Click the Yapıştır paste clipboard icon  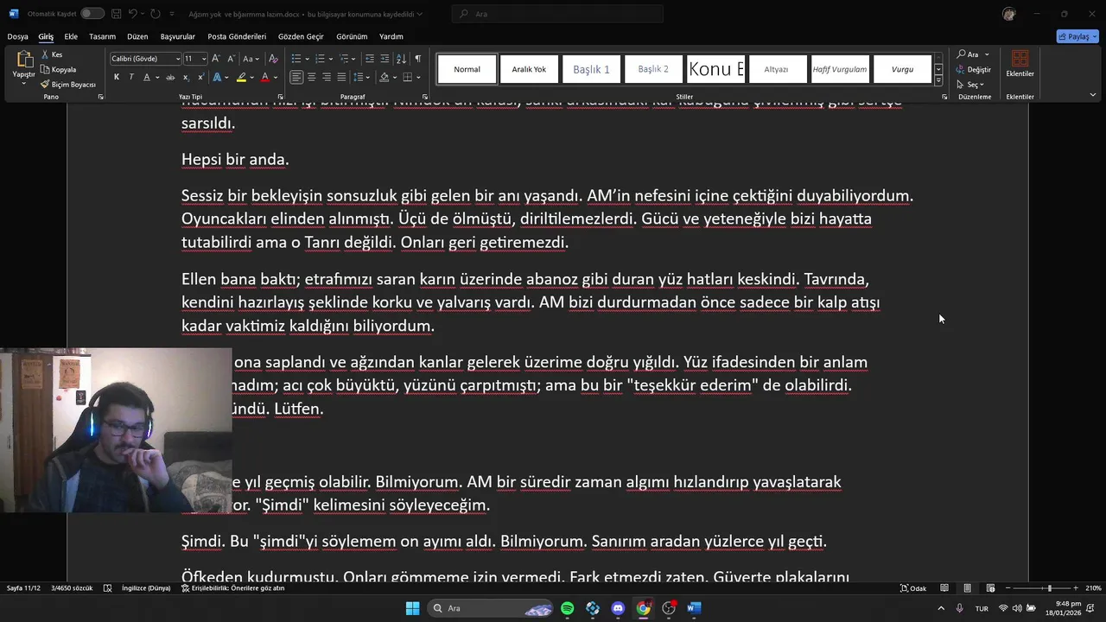pos(23,60)
